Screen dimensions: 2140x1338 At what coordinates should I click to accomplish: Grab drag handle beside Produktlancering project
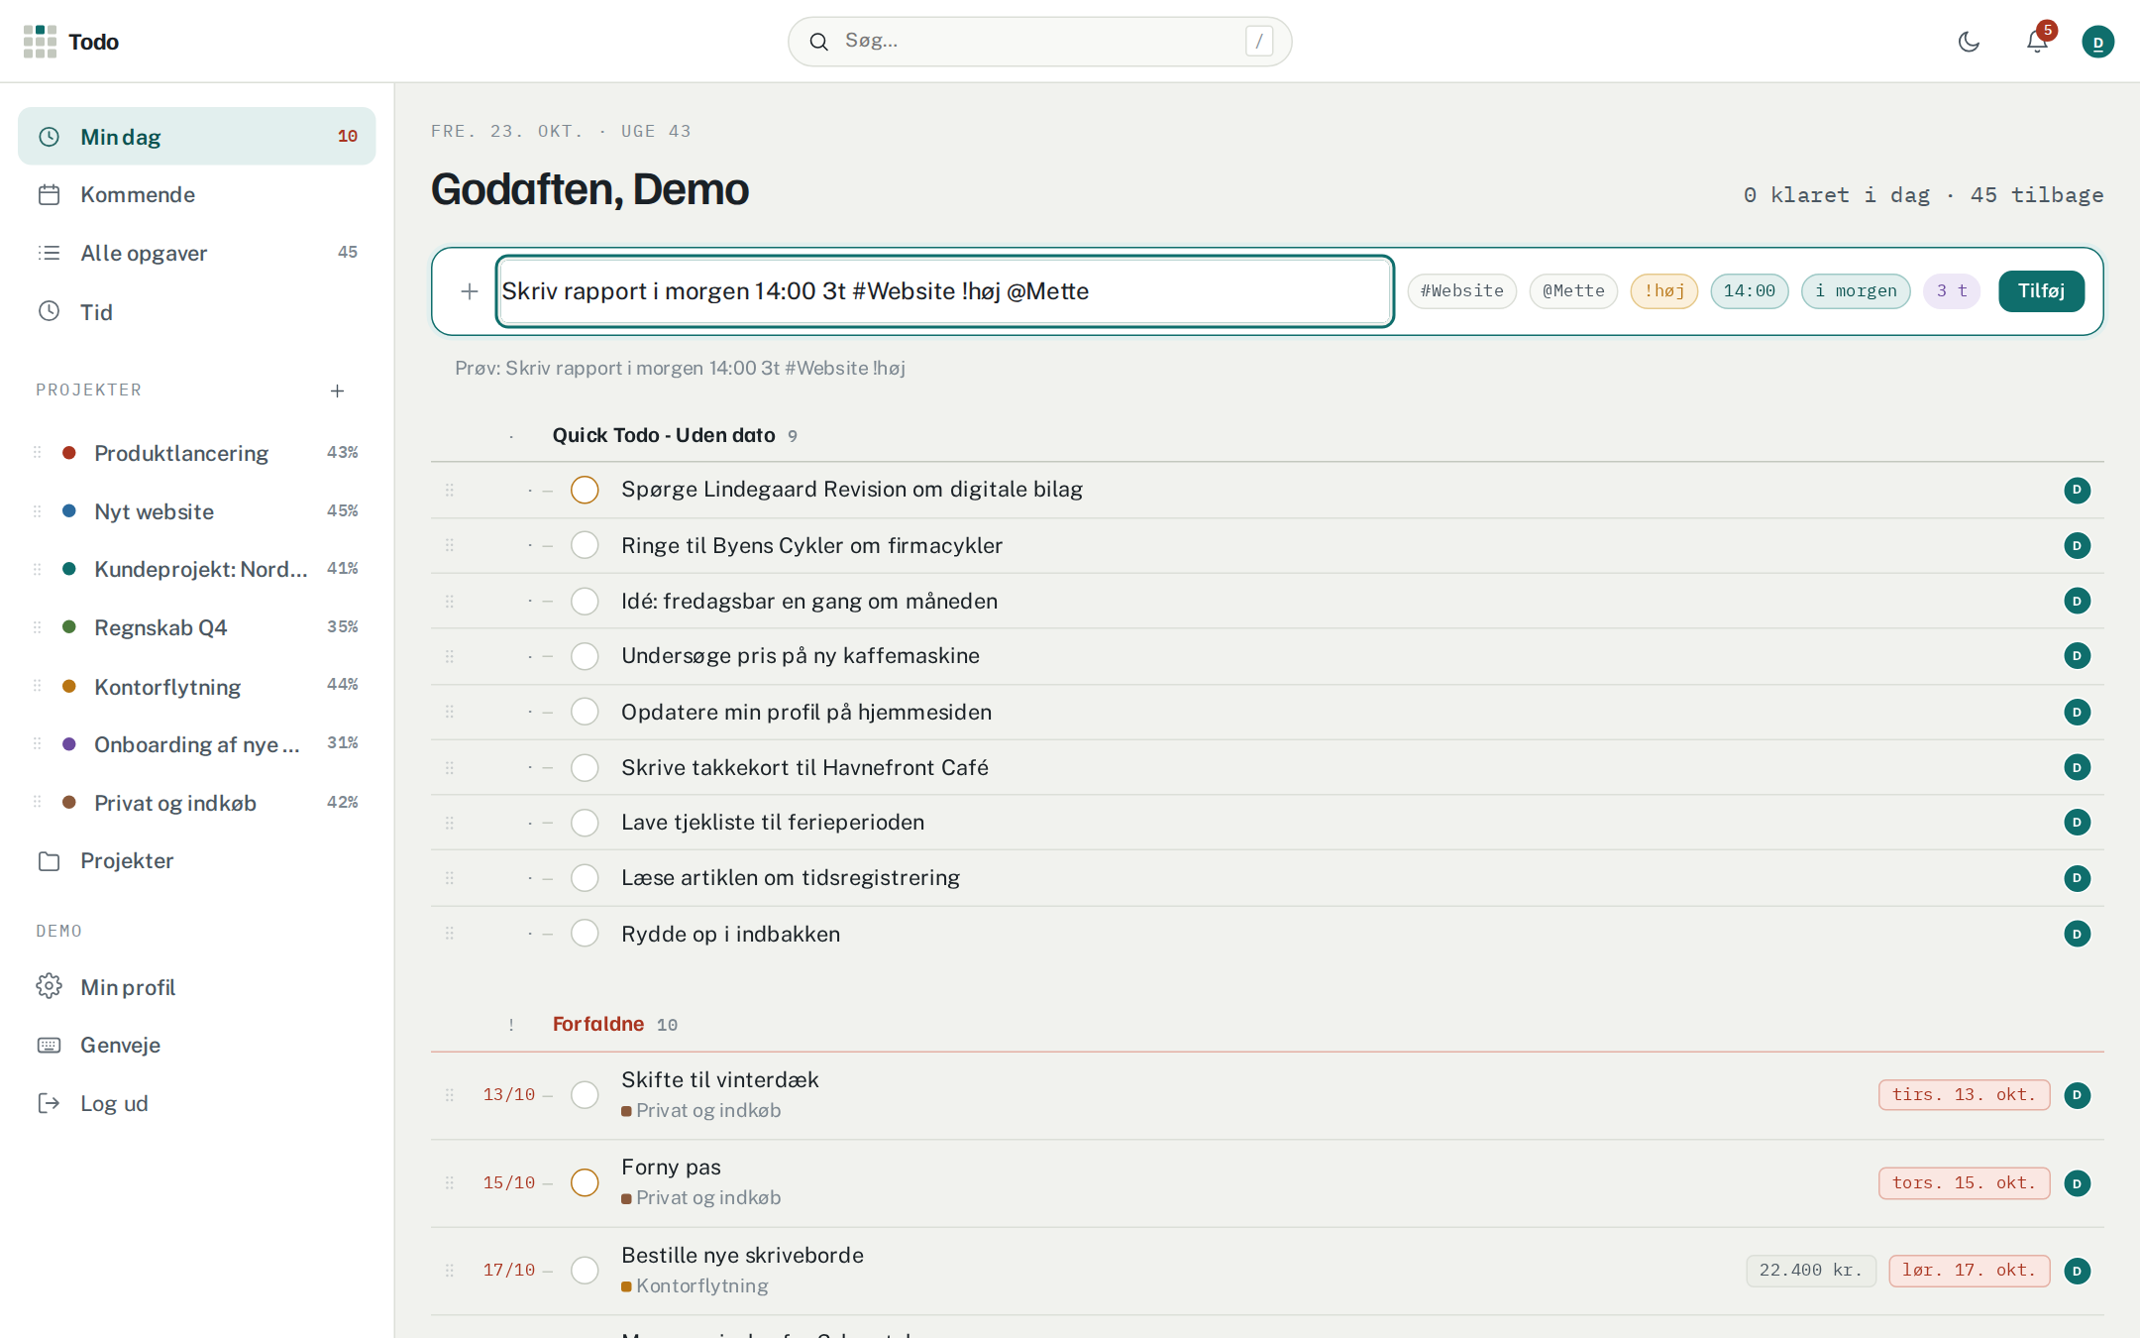38,453
